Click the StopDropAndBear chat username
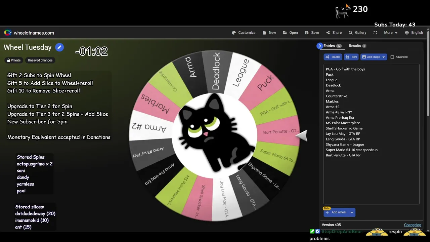 (342, 232)
